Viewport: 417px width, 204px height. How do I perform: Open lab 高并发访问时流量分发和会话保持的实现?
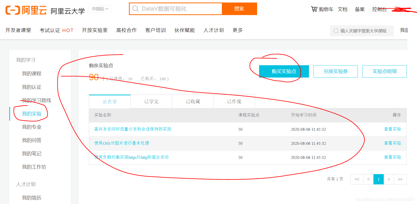click(x=133, y=129)
